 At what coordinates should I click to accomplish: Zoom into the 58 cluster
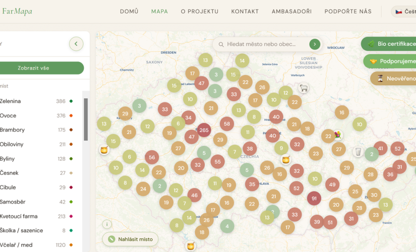coord(227,124)
